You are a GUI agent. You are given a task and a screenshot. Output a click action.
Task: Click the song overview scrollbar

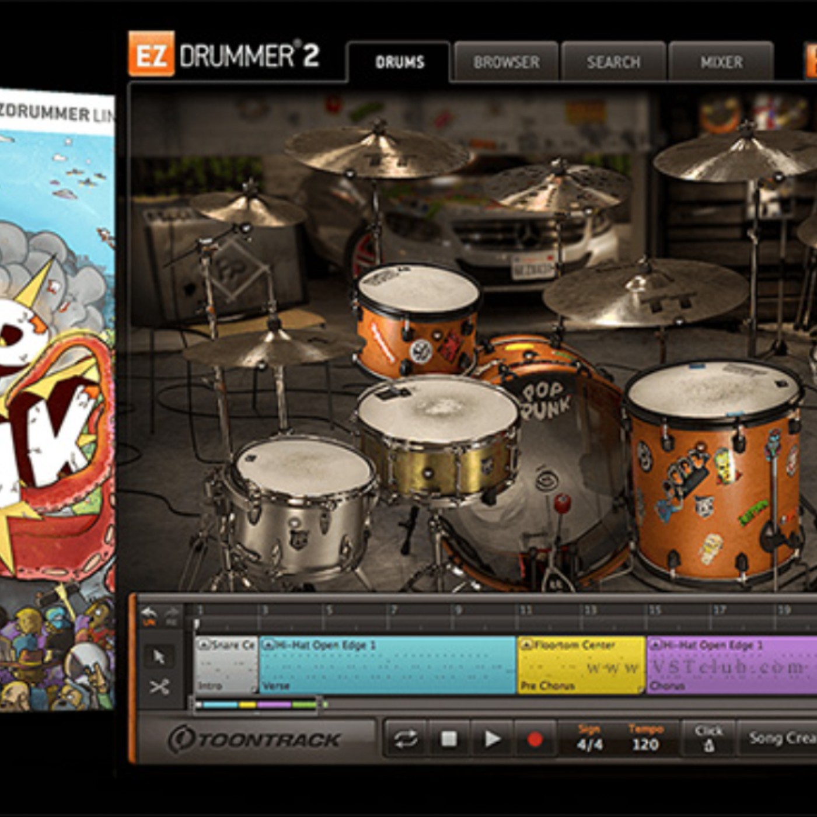[257, 704]
